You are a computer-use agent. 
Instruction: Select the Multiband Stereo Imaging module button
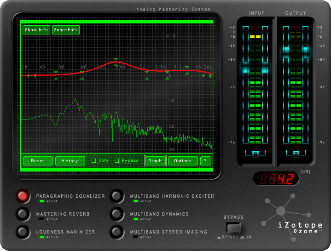116,231
